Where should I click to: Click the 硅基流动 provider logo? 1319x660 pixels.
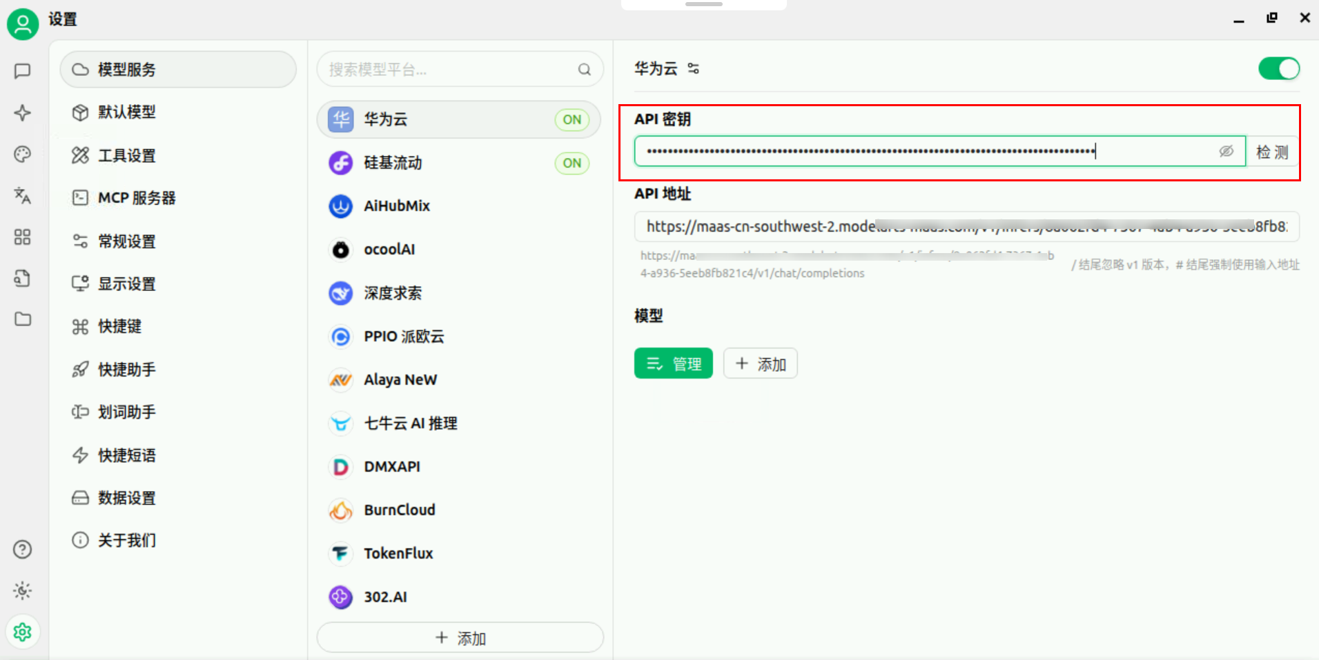[341, 163]
